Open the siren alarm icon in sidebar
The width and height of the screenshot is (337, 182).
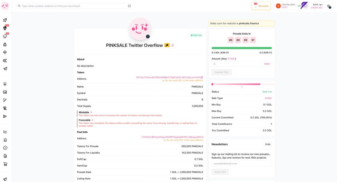click(x=5, y=140)
